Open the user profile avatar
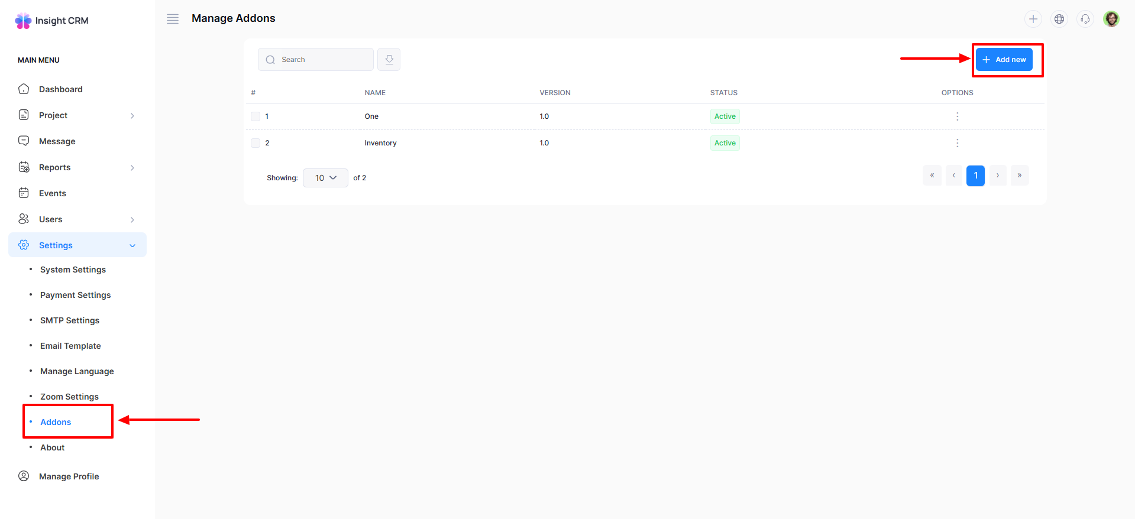 (1111, 19)
